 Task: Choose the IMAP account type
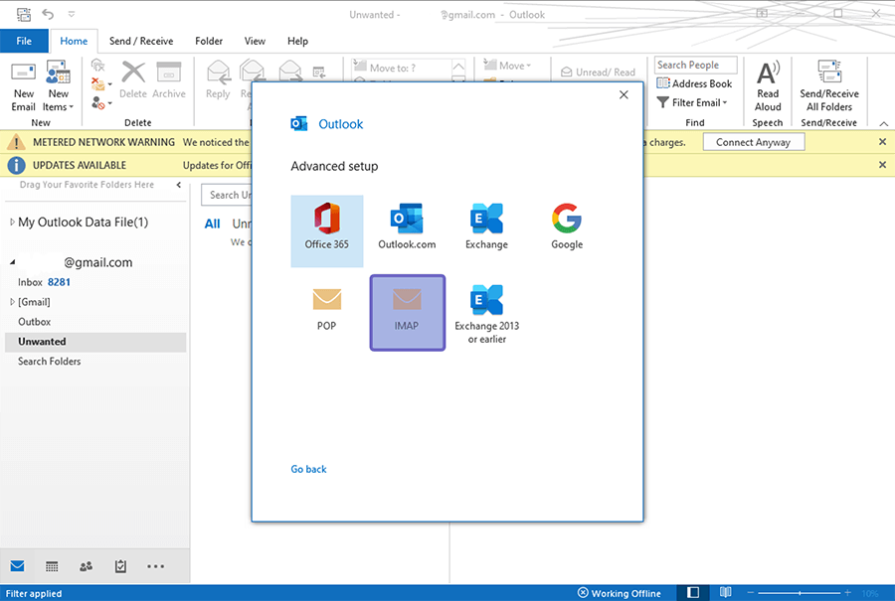pos(407,313)
